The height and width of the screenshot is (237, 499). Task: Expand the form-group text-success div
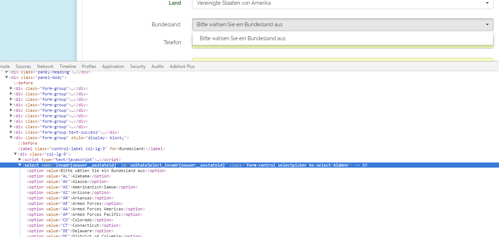coord(11,132)
